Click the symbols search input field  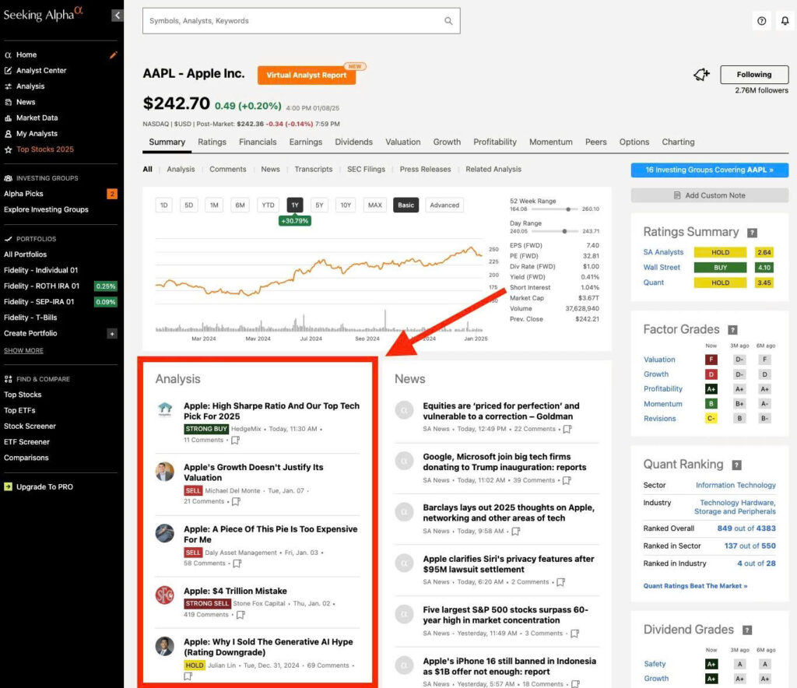click(x=301, y=21)
